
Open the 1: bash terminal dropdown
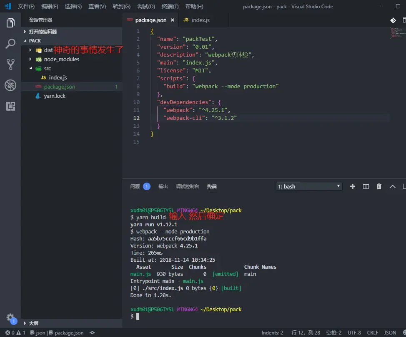click(309, 186)
